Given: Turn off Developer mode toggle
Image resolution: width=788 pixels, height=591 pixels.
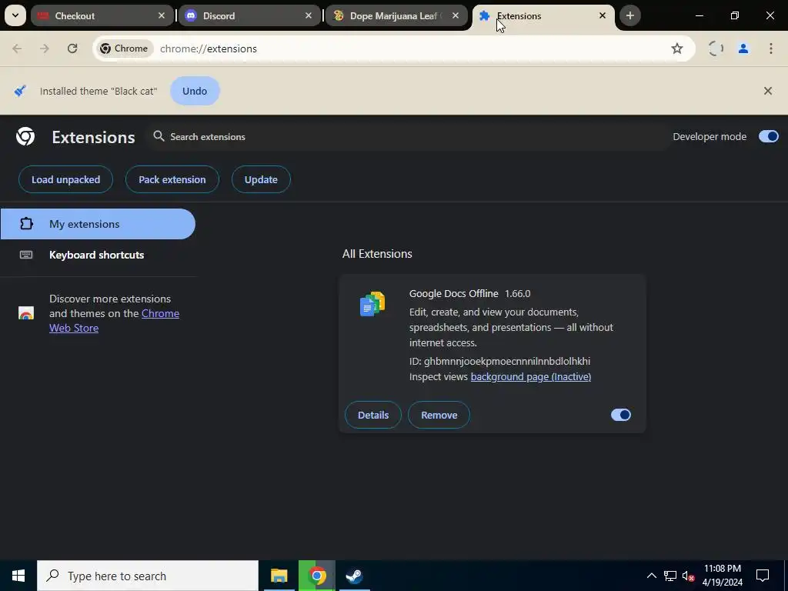Looking at the screenshot, I should (769, 136).
